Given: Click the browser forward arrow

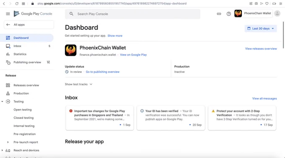Looking at the screenshot, I should tap(10, 3).
